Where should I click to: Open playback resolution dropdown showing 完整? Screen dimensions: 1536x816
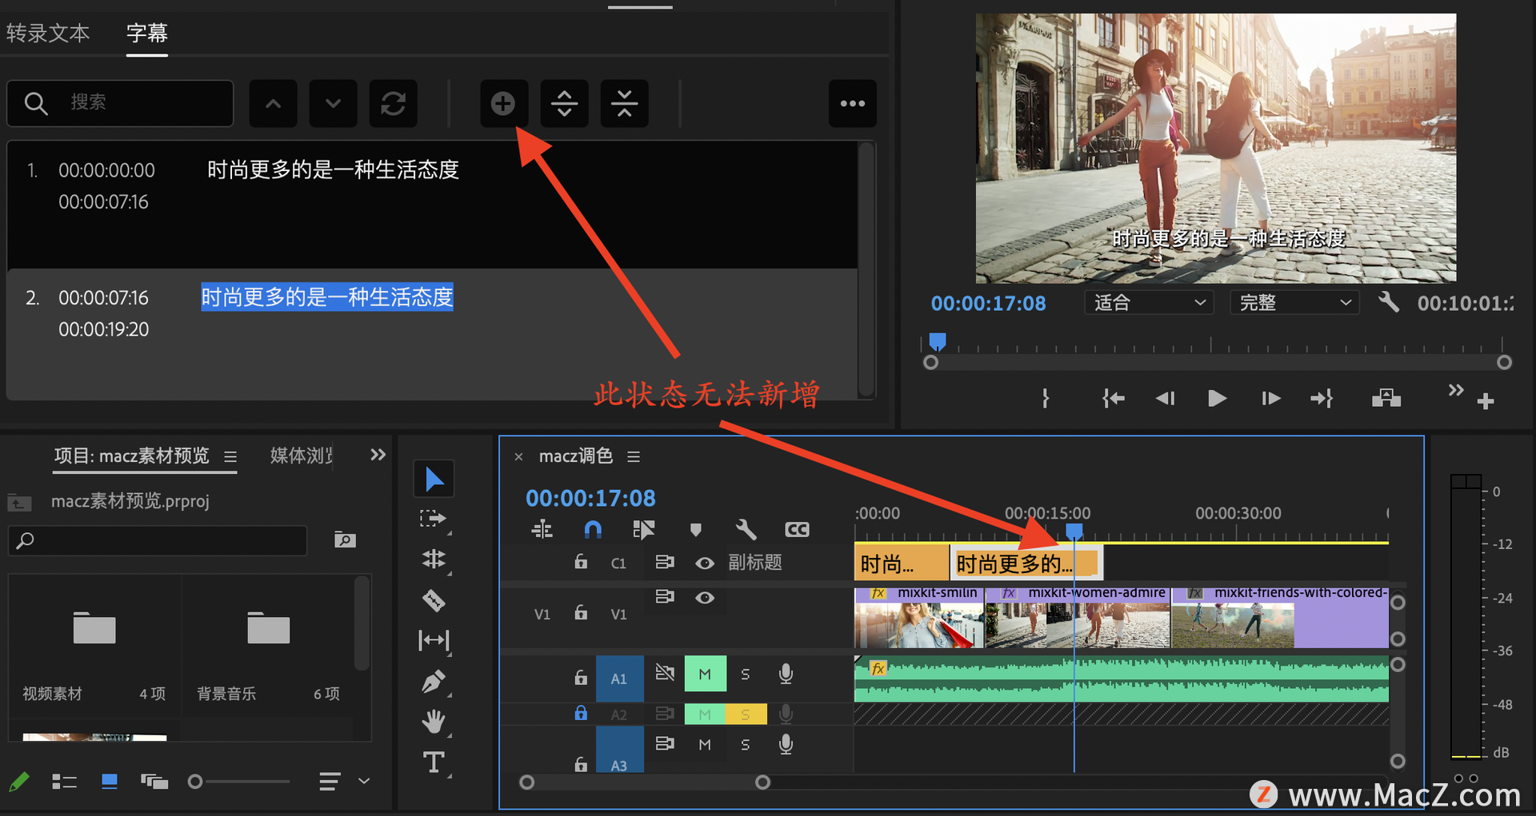point(1294,302)
